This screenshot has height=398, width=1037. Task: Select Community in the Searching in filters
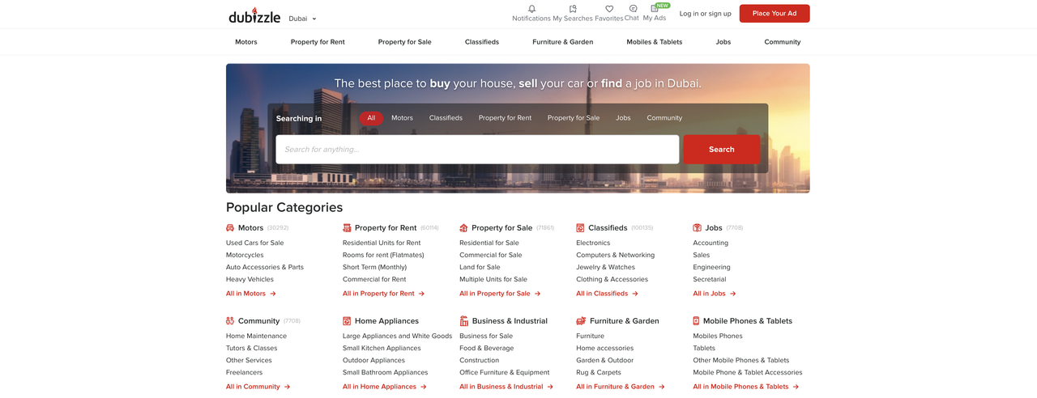[x=664, y=118]
